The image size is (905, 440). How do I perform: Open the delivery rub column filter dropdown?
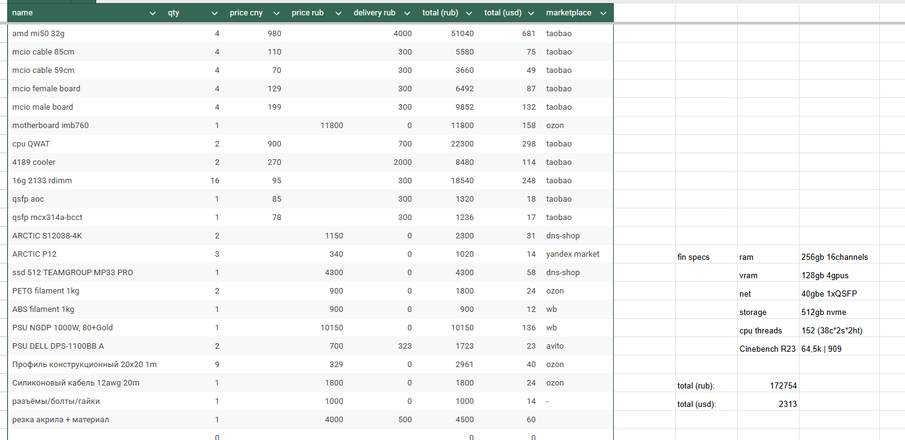point(407,13)
